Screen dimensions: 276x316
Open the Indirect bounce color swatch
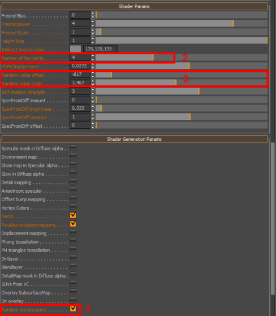75,49
